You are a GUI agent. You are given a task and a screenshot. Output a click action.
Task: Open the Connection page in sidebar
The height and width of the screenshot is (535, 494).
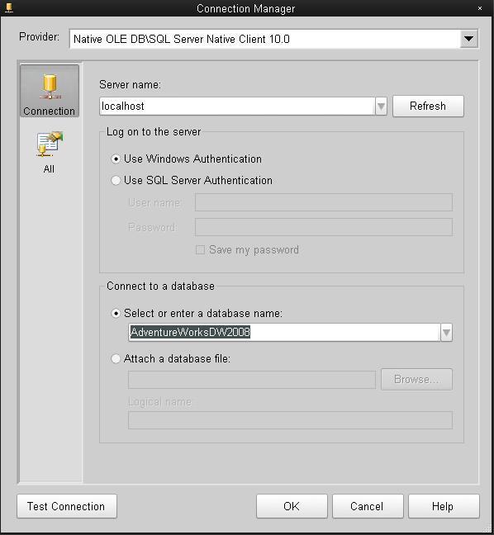click(50, 91)
